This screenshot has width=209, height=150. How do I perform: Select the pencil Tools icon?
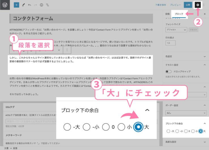click(x=24, y=5)
